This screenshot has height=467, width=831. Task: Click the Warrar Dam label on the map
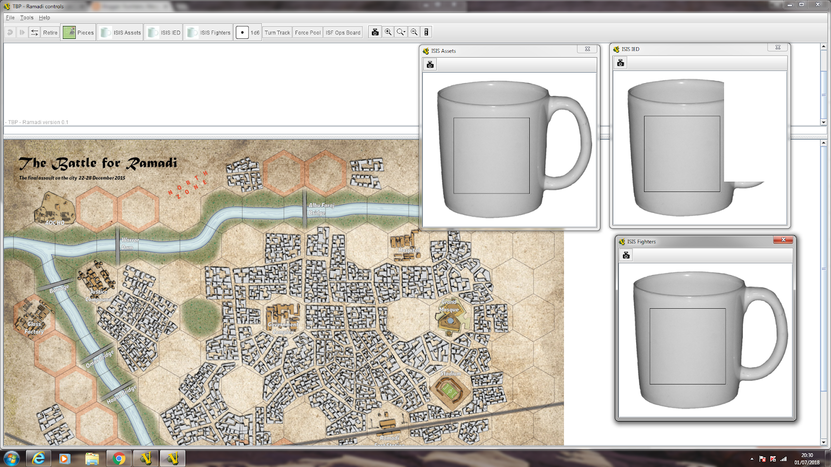coord(130,243)
